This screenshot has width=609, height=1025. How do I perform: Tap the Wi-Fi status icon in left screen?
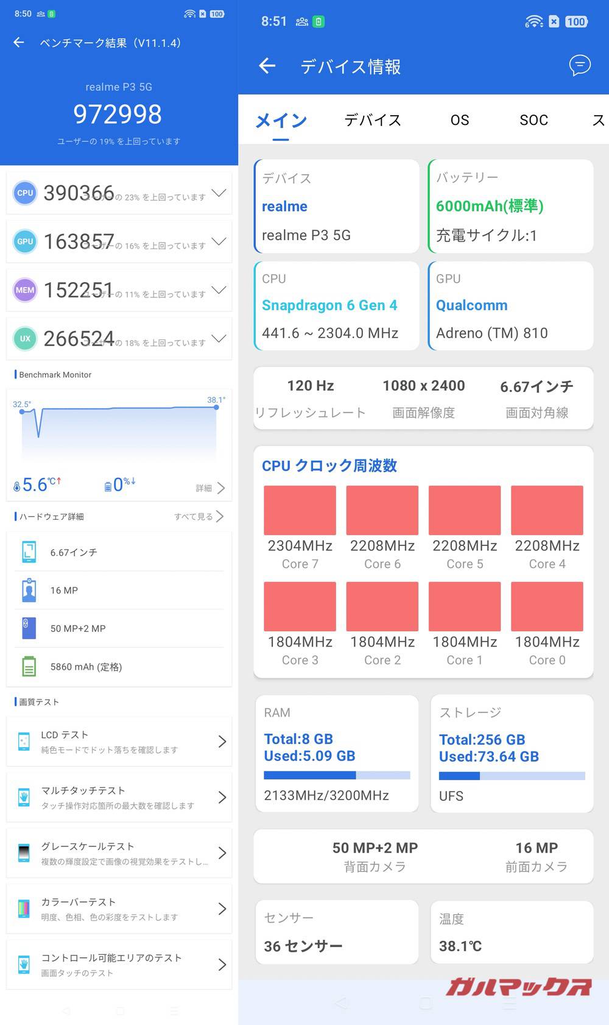point(190,13)
